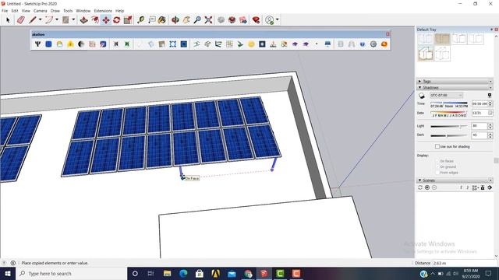
Task: Open Skelion settings gear icon
Action: tap(373, 44)
